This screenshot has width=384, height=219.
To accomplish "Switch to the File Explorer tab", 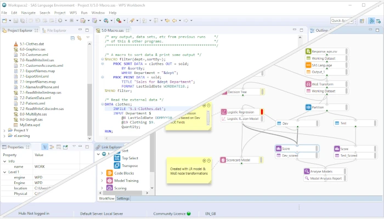I will (54, 31).
